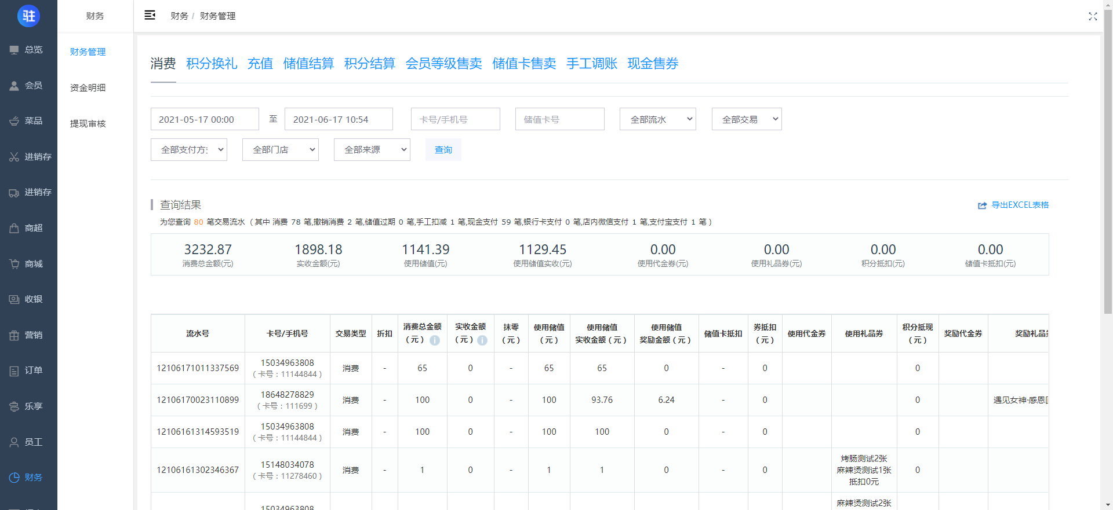
Task: Click 导出EXCEL表格 export link
Action: [1020, 205]
